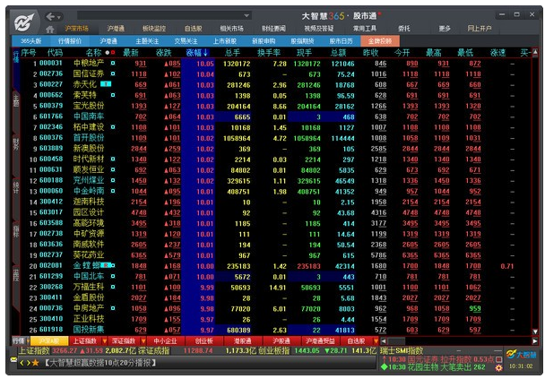This screenshot has height=379, width=545.
Task: Click the info marker beside 兖州煤业
Action: click(x=113, y=180)
